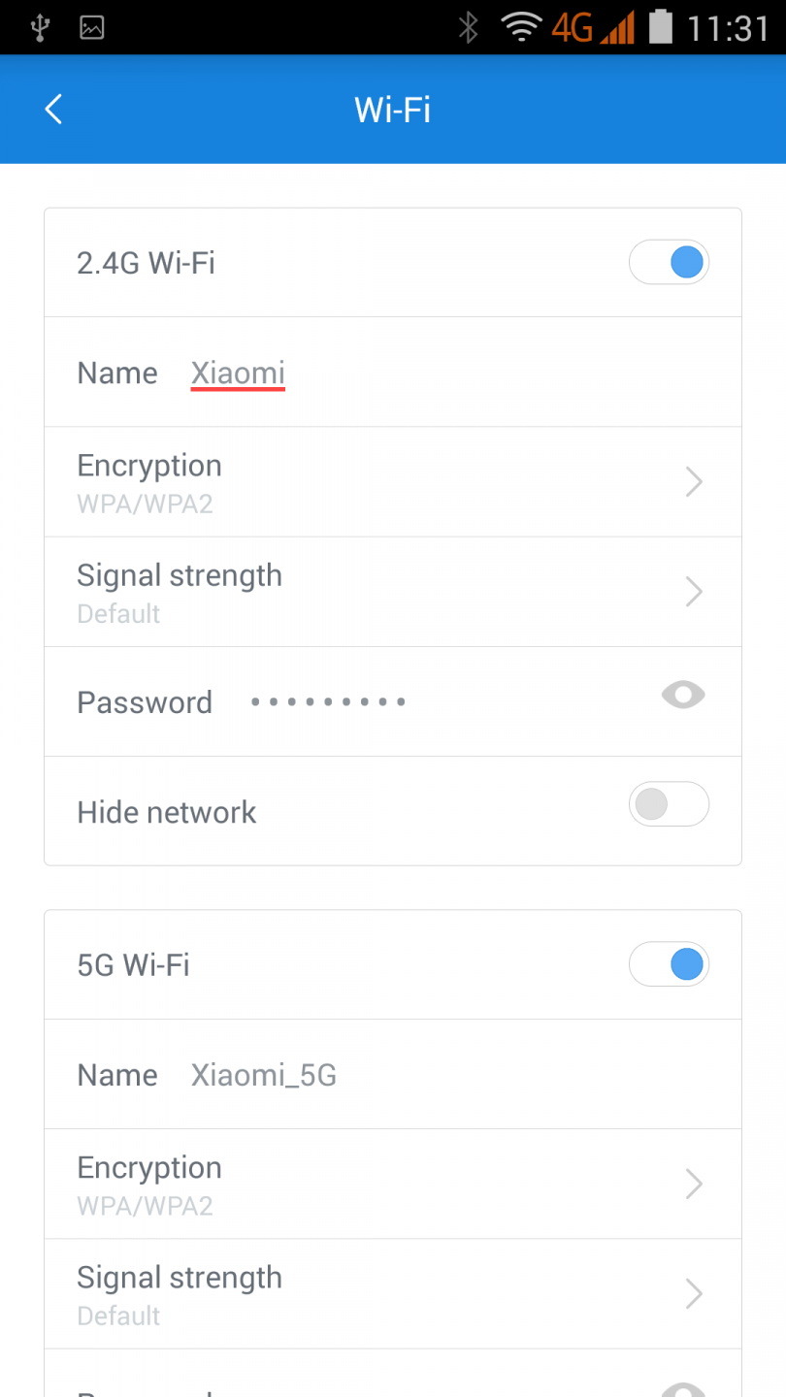Tap the 2.4G password dots field

pyautogui.click(x=328, y=701)
